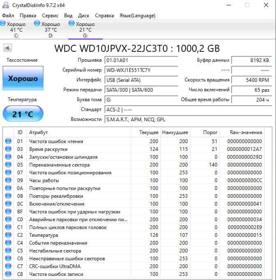Click the ID column header
276x280 pixels.
20,132
